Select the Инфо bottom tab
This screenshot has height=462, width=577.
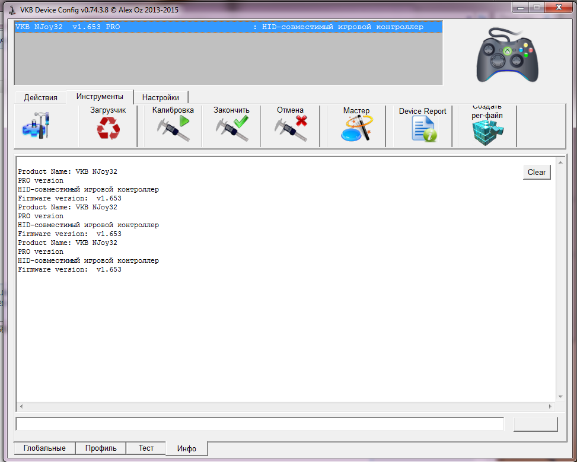[187, 448]
